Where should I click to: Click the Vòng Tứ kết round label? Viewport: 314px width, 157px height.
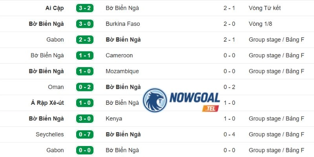click(x=265, y=8)
